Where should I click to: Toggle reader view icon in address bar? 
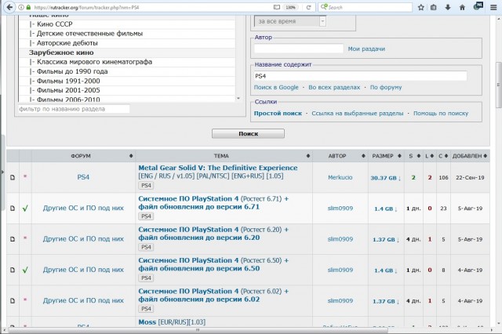click(x=277, y=7)
